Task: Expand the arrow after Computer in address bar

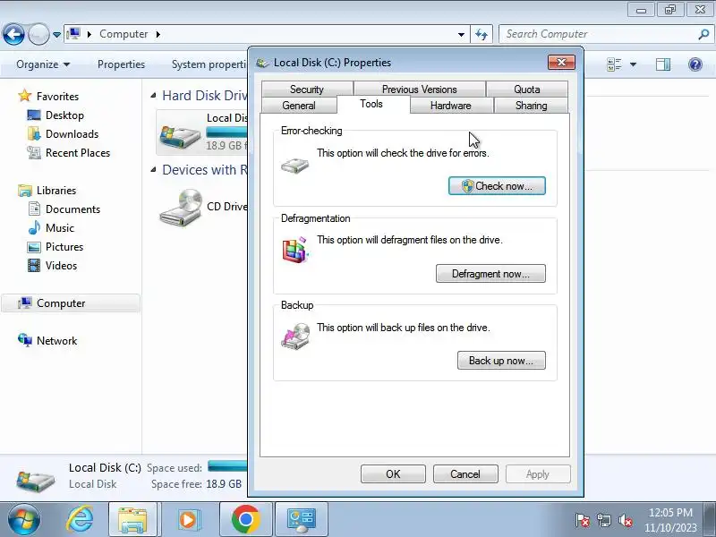Action: coord(158,34)
